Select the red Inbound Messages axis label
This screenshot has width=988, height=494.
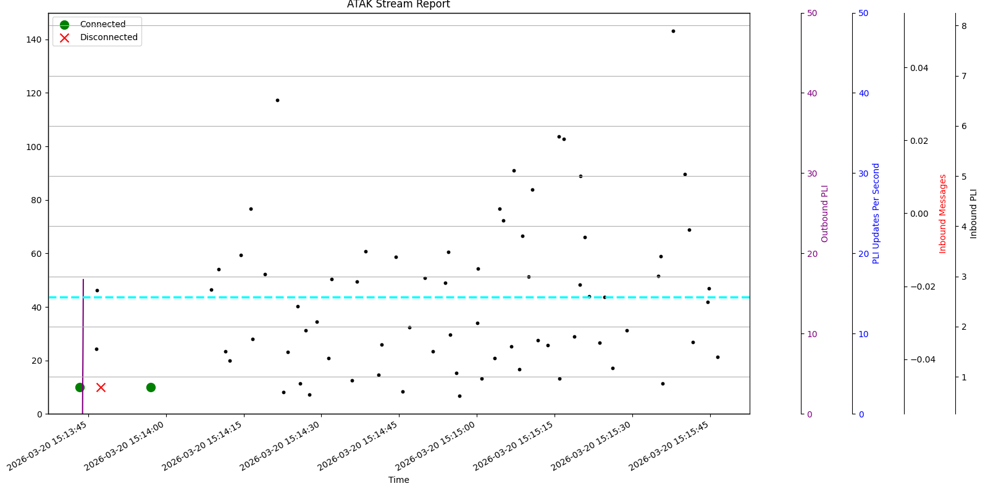(943, 214)
